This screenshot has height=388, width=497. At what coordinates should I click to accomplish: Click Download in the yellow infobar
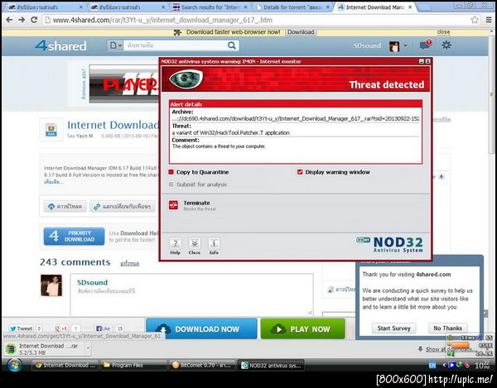point(301,32)
